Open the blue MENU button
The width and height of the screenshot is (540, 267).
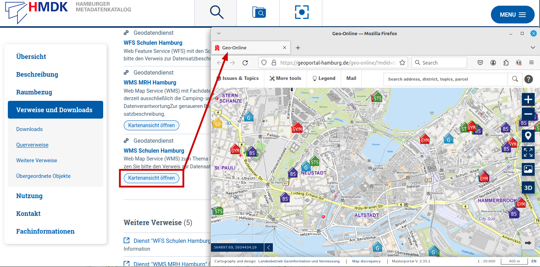(512, 15)
